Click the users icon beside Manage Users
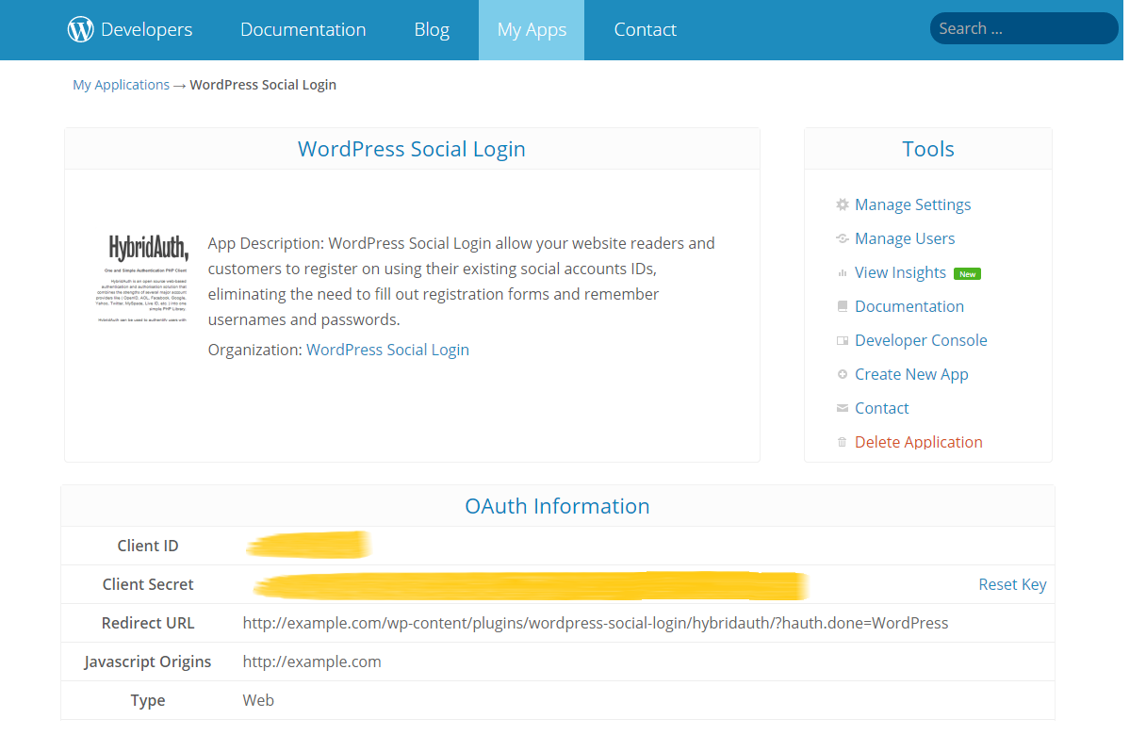The width and height of the screenshot is (1146, 735). [843, 238]
